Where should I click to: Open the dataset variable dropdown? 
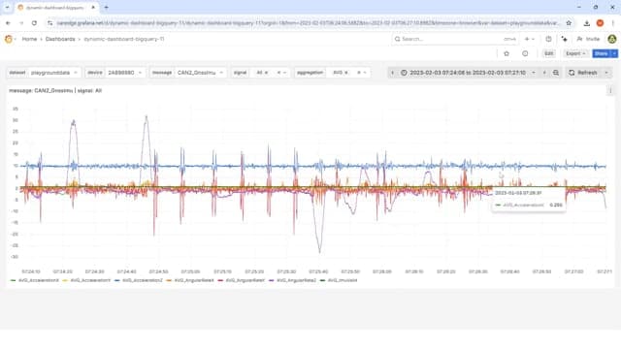[54, 73]
